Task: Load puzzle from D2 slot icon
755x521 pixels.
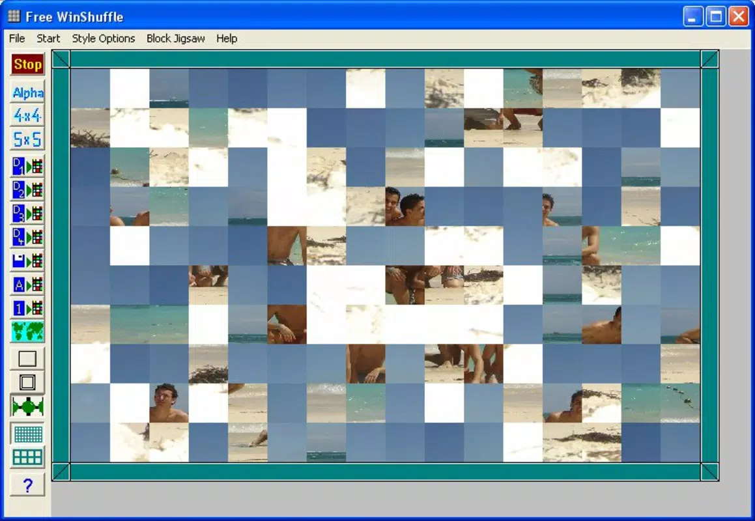Action: click(x=27, y=190)
